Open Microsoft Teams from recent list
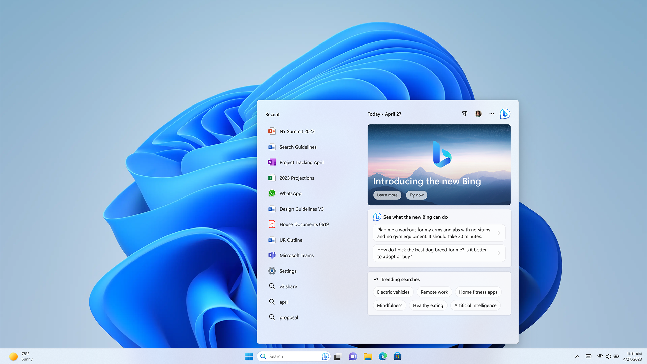 (x=297, y=255)
